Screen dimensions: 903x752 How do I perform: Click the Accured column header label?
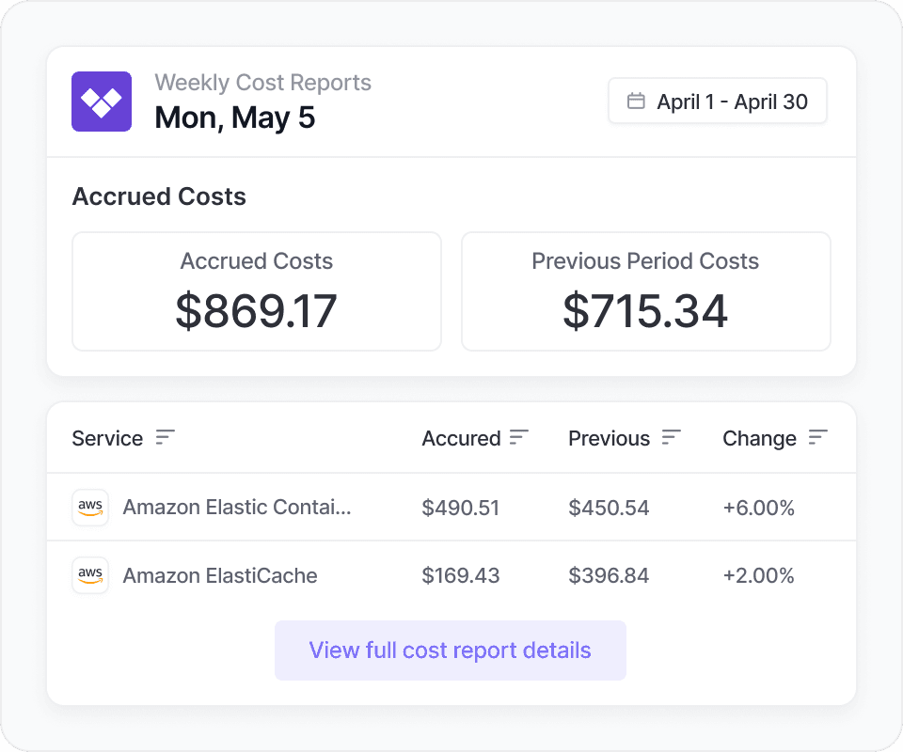(461, 438)
